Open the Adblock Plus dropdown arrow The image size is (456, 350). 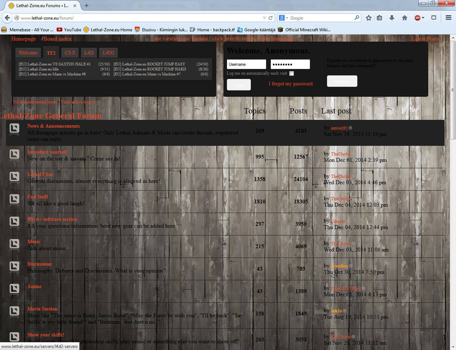(423, 18)
